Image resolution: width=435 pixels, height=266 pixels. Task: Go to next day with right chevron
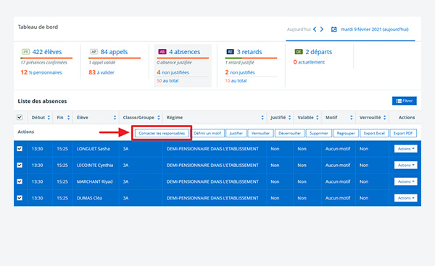coord(322,30)
